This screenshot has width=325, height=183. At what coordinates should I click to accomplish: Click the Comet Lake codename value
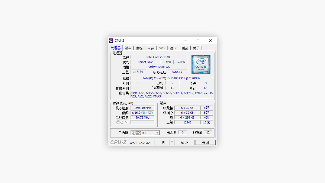point(145,62)
